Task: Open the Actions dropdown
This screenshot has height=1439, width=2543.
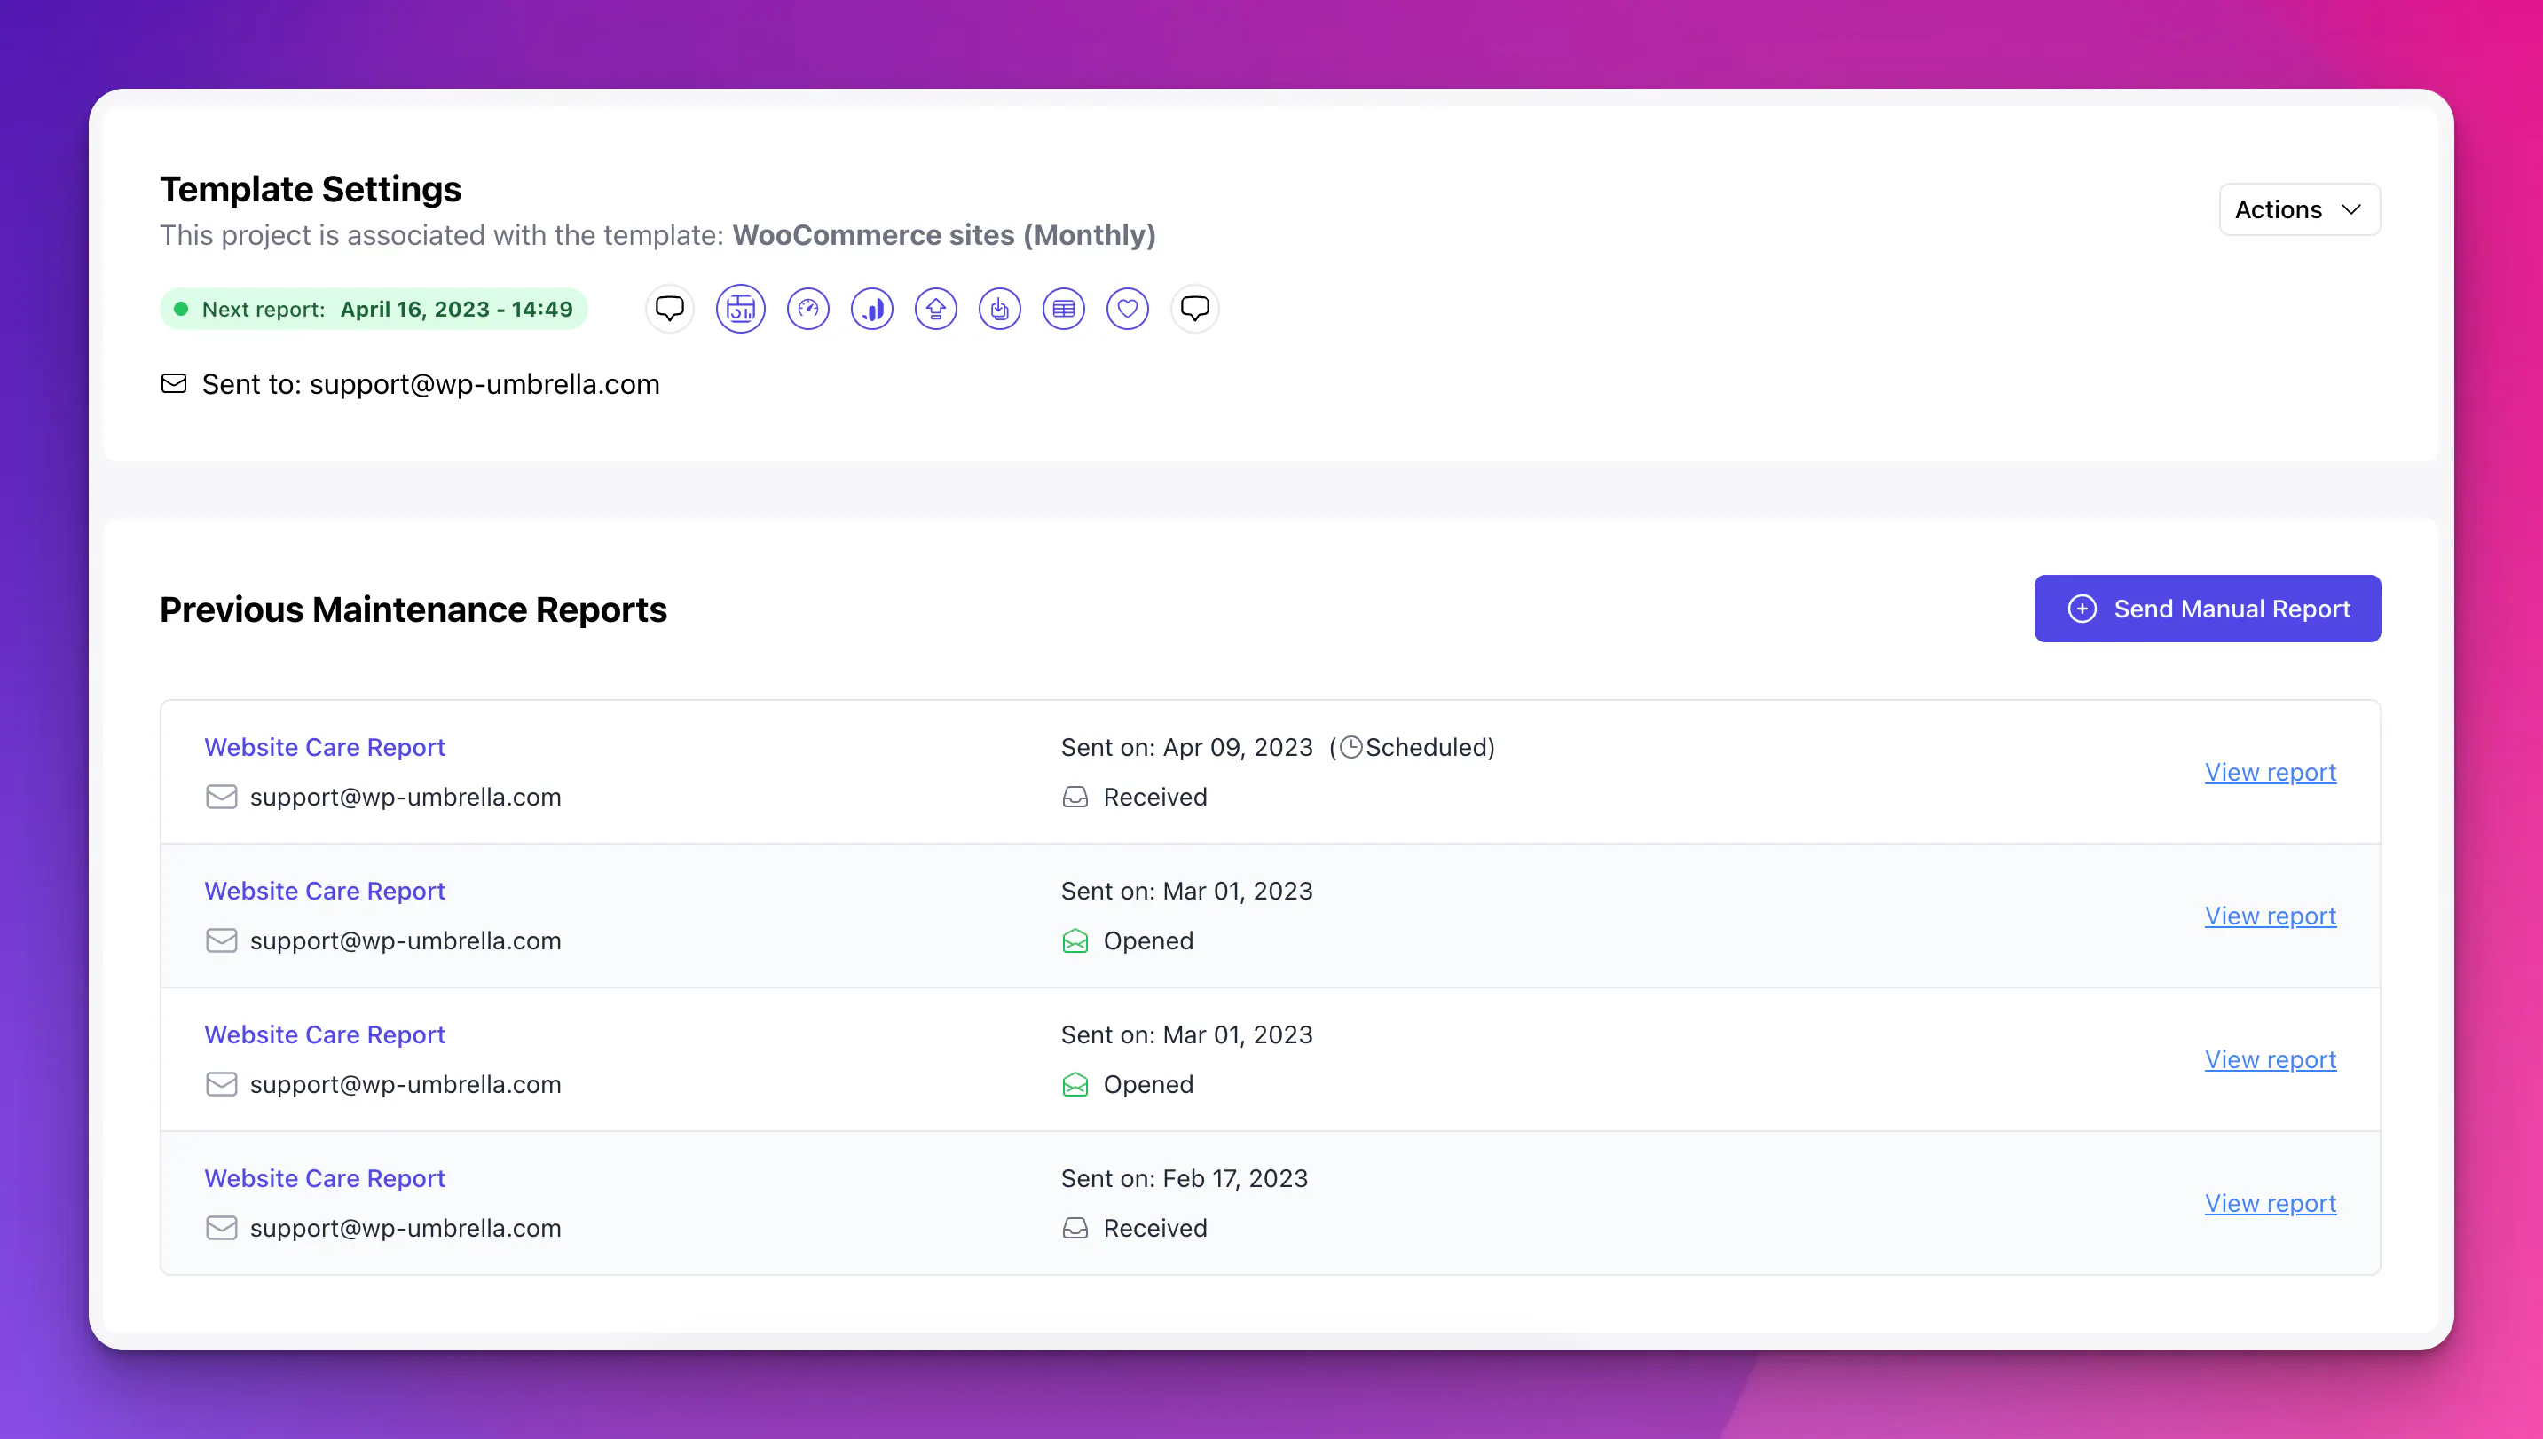Action: click(x=2299, y=209)
